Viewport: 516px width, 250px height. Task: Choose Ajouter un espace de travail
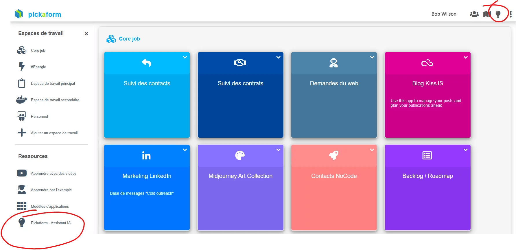click(x=54, y=133)
